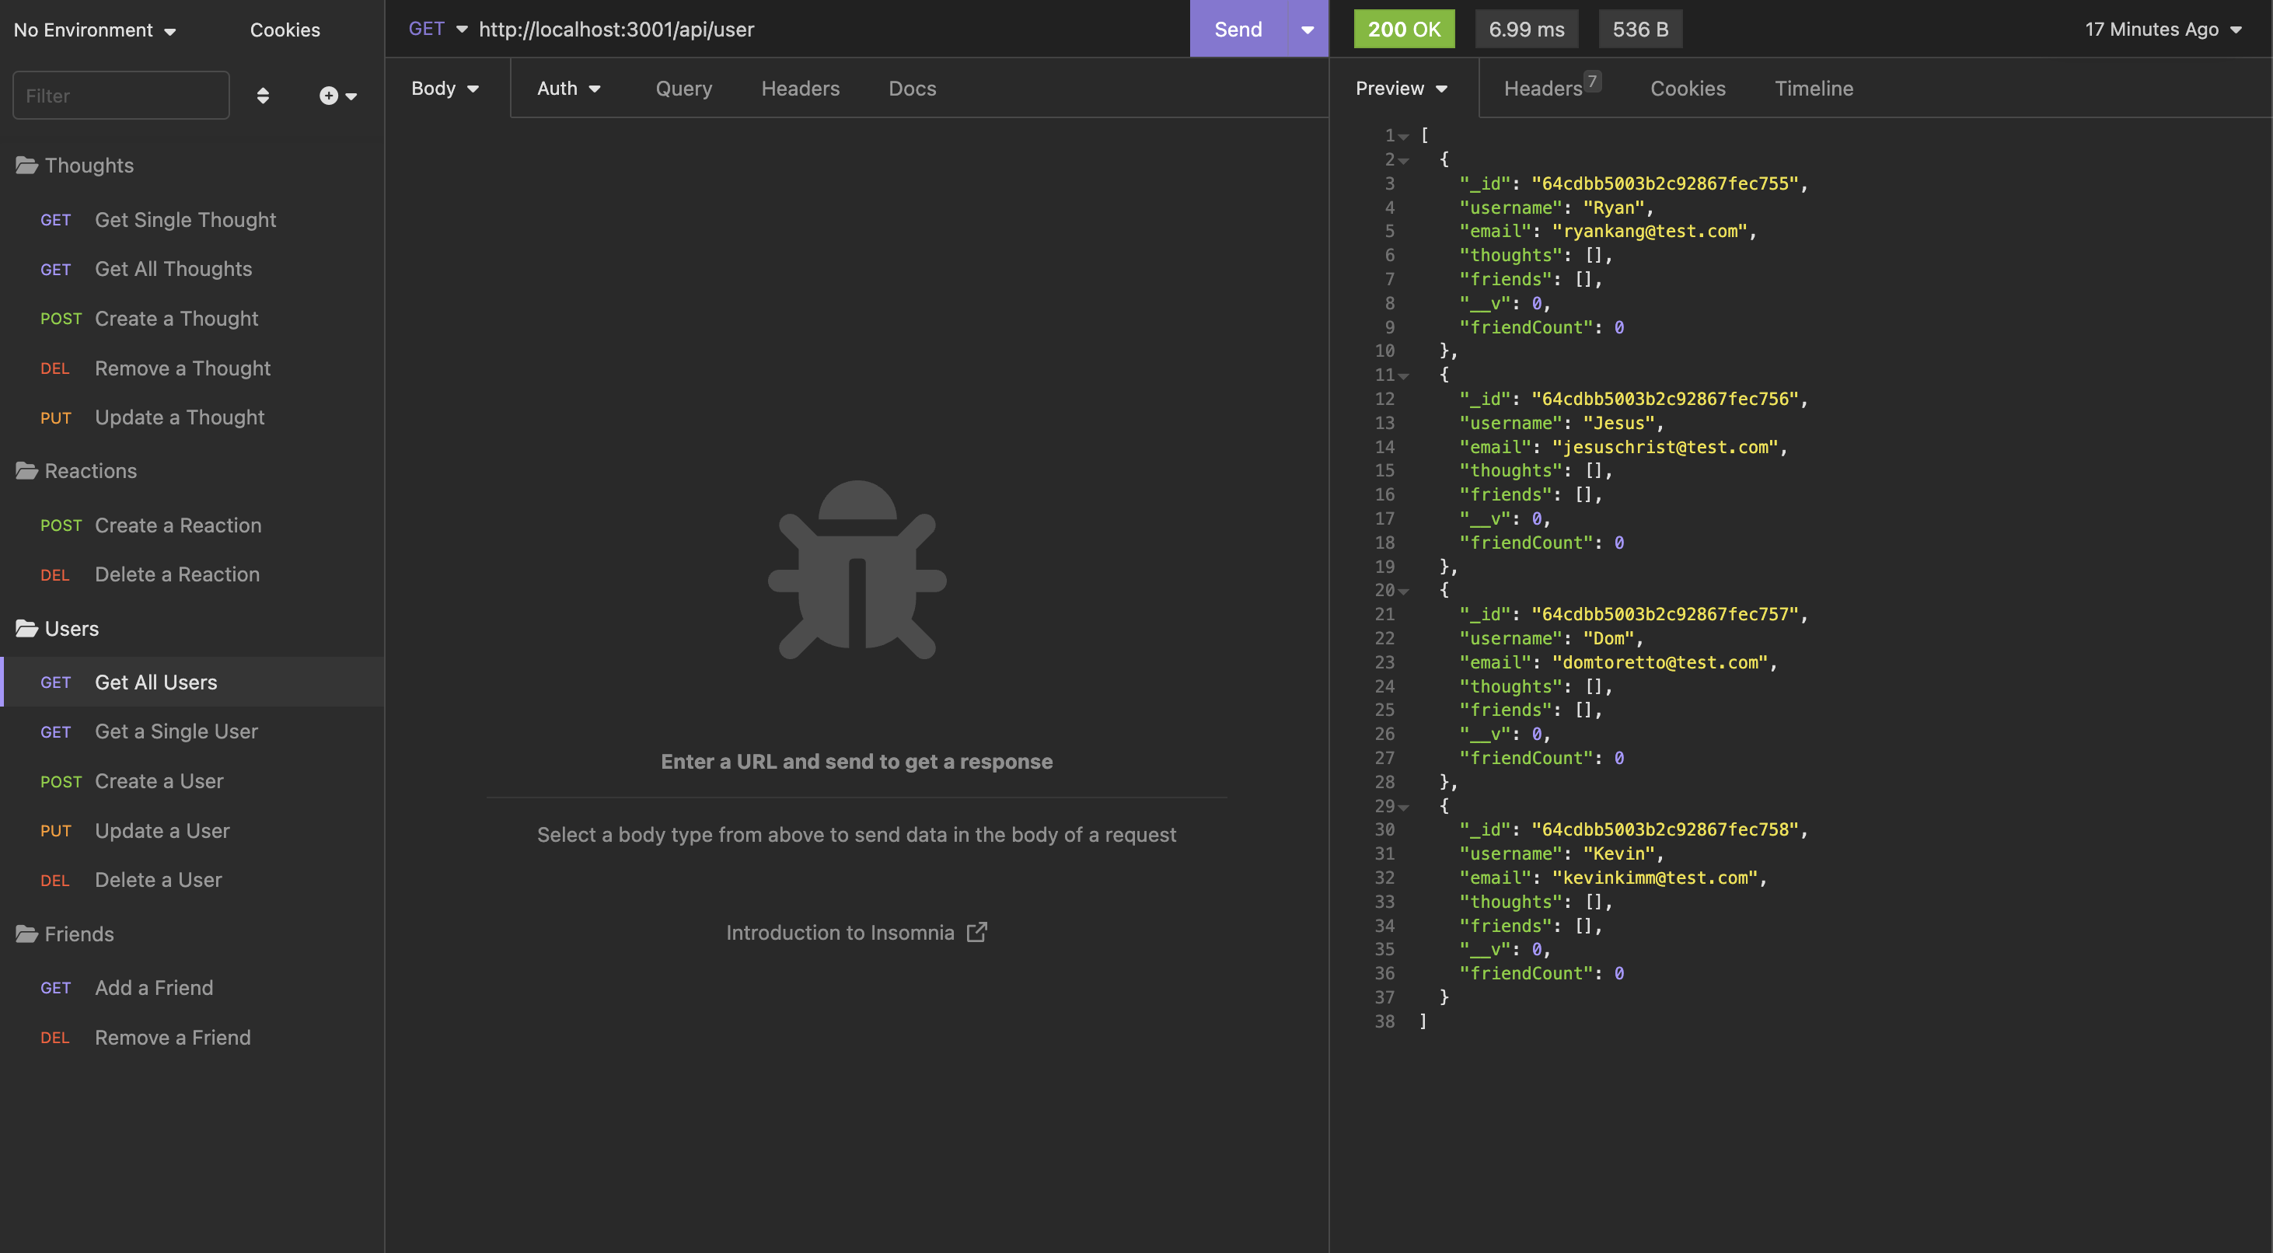Open the Docs tab
This screenshot has height=1253, width=2273.
pos(912,89)
